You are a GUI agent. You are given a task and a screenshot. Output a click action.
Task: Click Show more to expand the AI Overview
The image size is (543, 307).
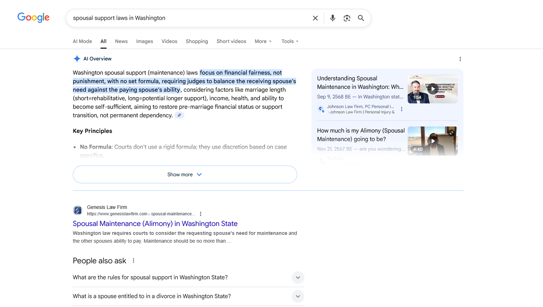pyautogui.click(x=185, y=174)
